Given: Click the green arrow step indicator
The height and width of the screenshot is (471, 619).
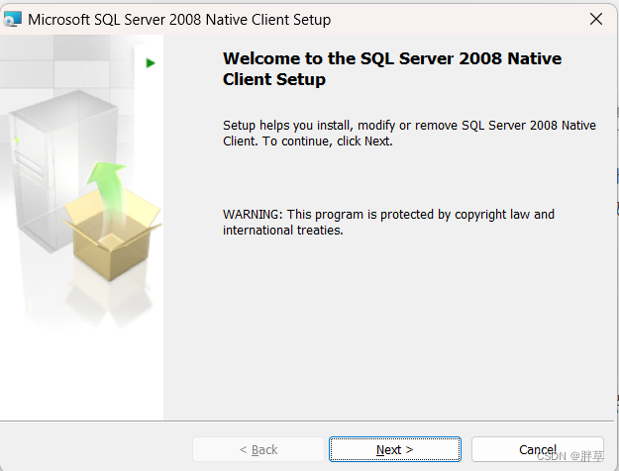Looking at the screenshot, I should click(151, 62).
